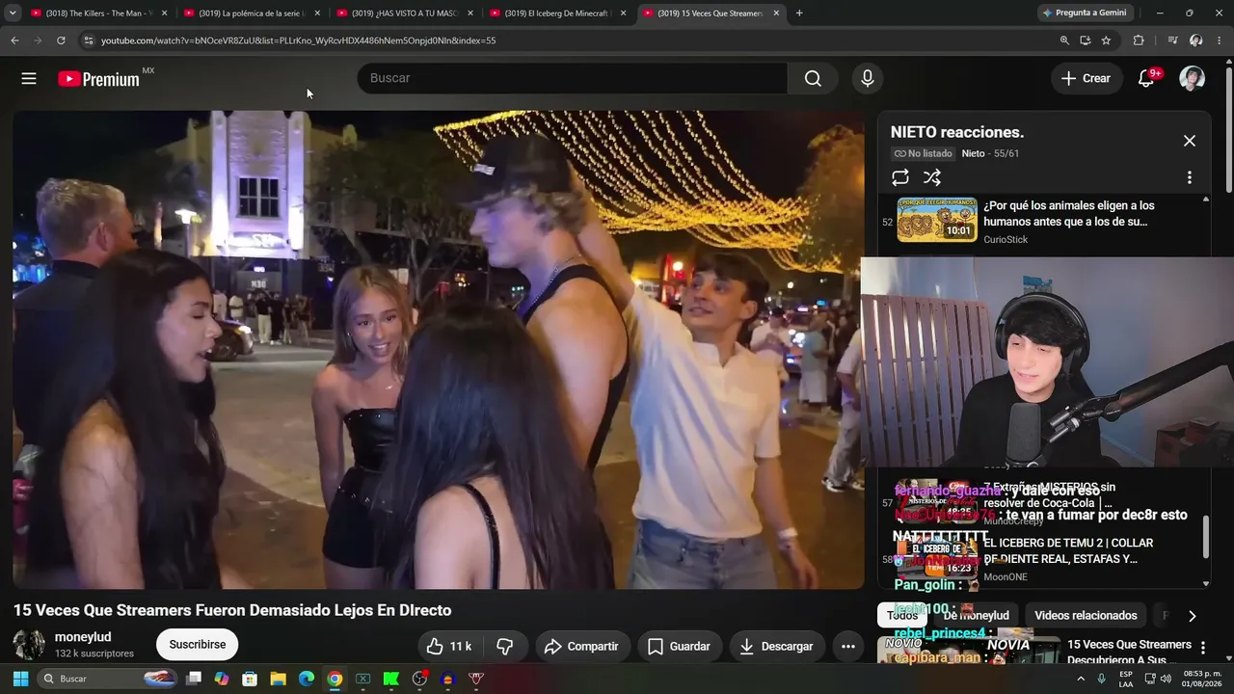This screenshot has width=1234, height=694.
Task: Open Chrome three-dot menu
Action: [x=1220, y=40]
